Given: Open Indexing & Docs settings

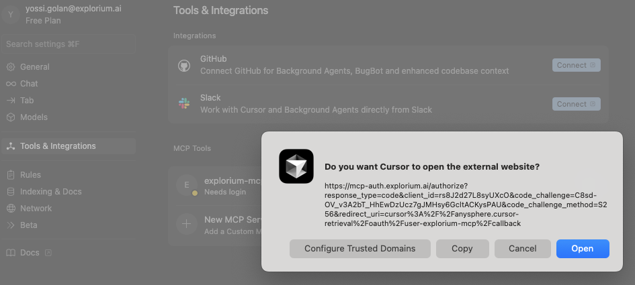Looking at the screenshot, I should click(x=68, y=192).
